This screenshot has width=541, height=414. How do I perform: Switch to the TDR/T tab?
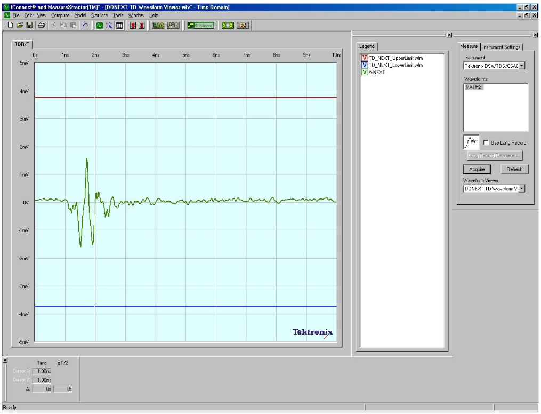(22, 44)
